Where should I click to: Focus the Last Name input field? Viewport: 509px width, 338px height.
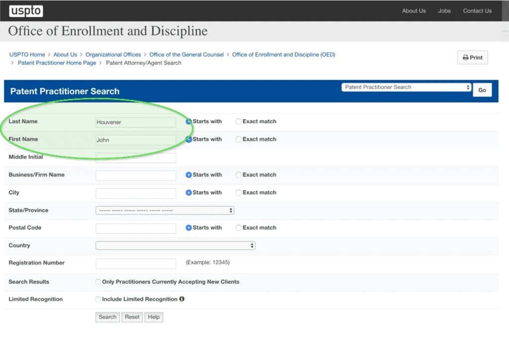[x=136, y=122]
